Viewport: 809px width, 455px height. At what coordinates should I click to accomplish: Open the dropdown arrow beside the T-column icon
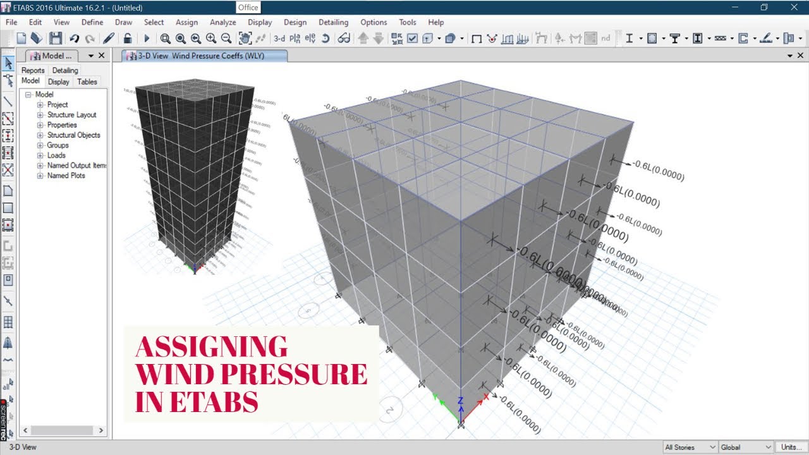pos(686,39)
